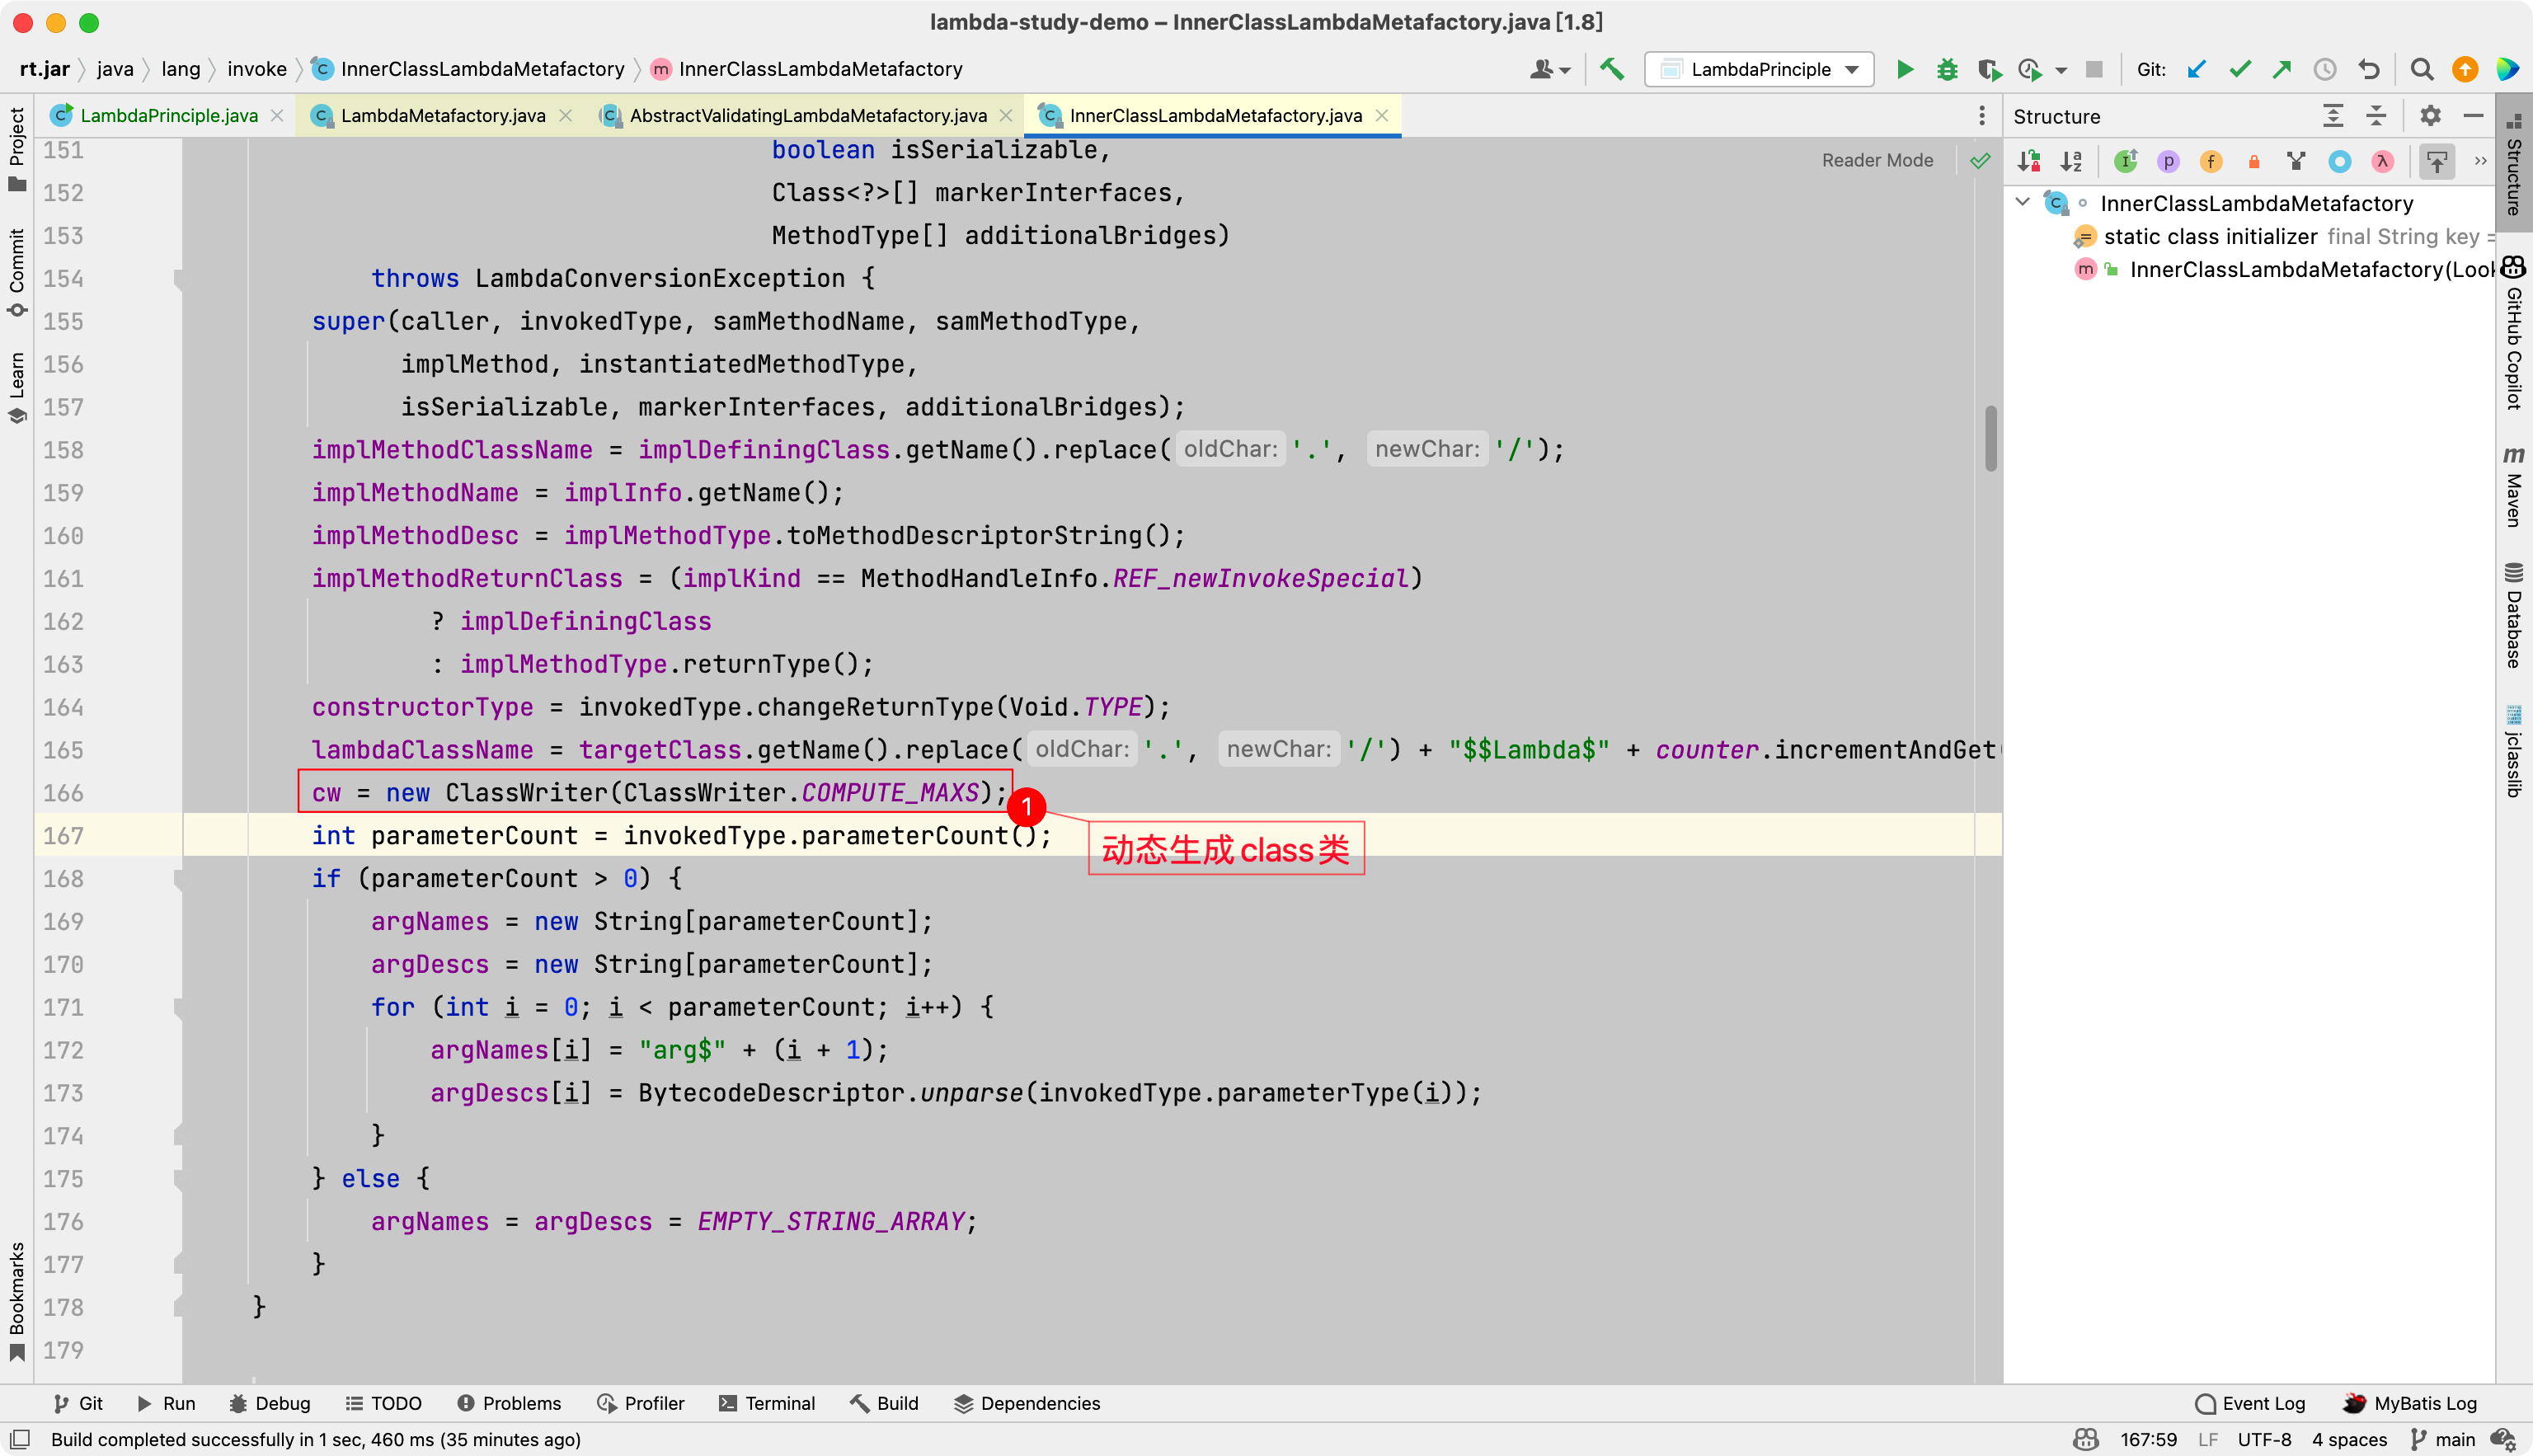Click Git update project arrow
Screen dimensions: 2533x1456
pos(2197,69)
